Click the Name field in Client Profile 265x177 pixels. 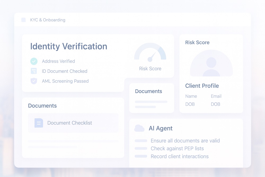(x=191, y=96)
